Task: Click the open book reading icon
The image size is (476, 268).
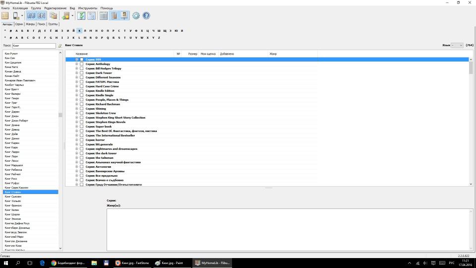Action: 5,16
